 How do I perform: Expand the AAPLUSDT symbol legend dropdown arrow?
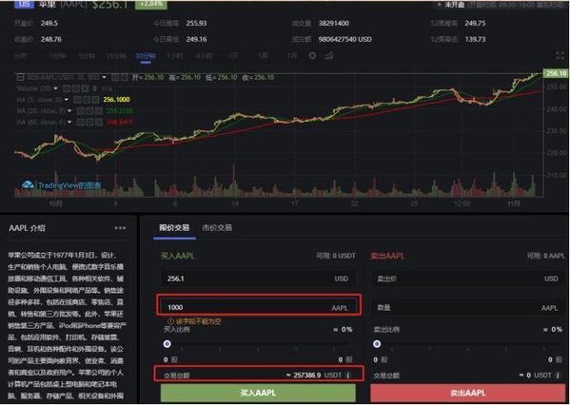[x=104, y=77]
